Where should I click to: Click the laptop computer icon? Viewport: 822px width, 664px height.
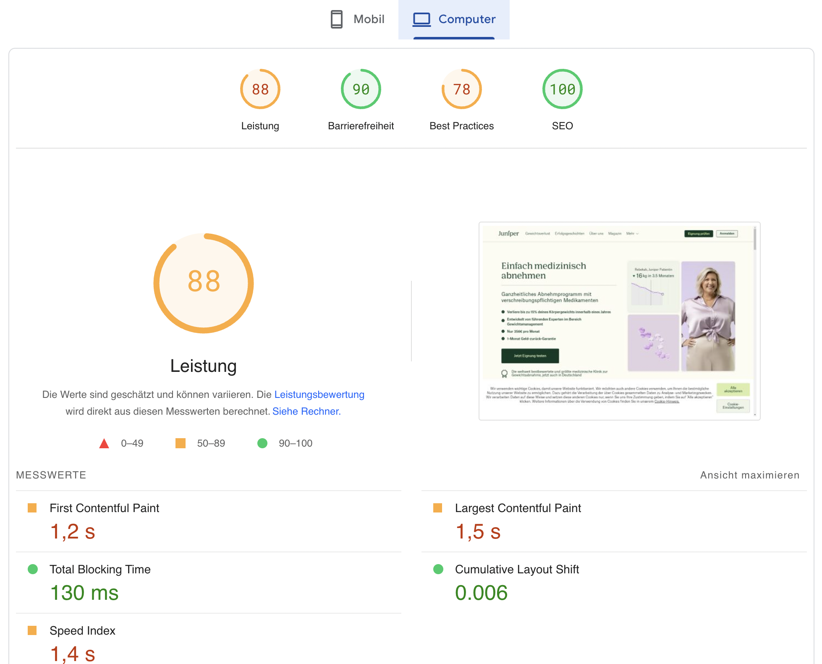(x=421, y=19)
